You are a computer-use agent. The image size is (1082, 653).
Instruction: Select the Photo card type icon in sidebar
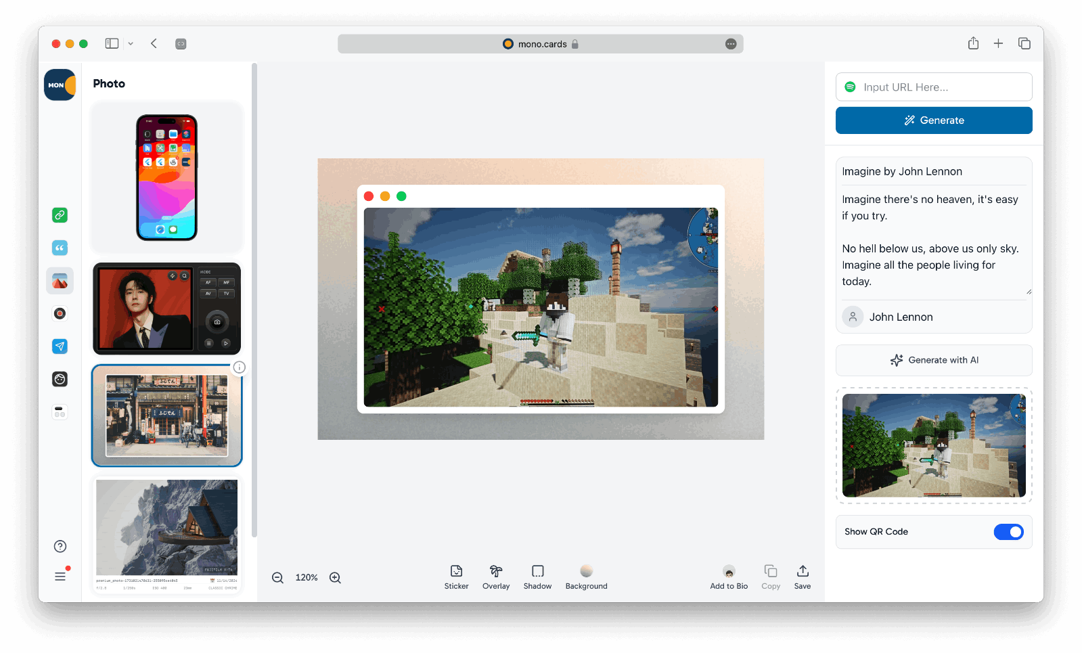(x=60, y=281)
